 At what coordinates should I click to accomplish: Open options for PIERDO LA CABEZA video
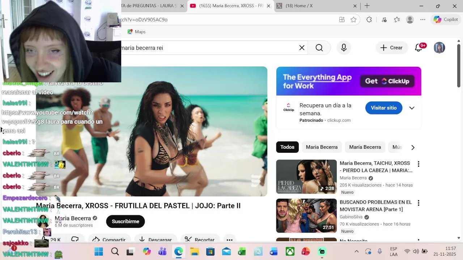pos(419,164)
